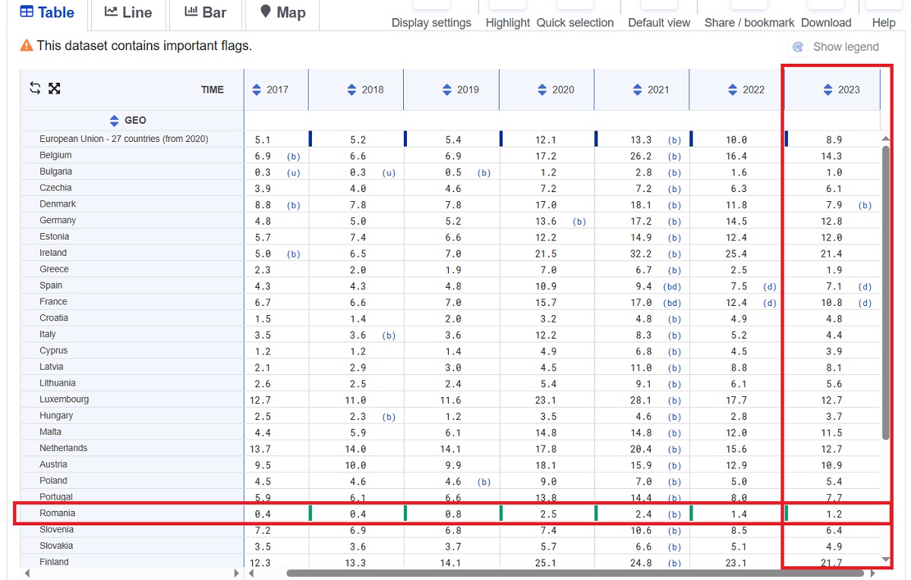This screenshot has height=580, width=911.
Task: Click the warning flag triangle icon
Action: [x=27, y=46]
